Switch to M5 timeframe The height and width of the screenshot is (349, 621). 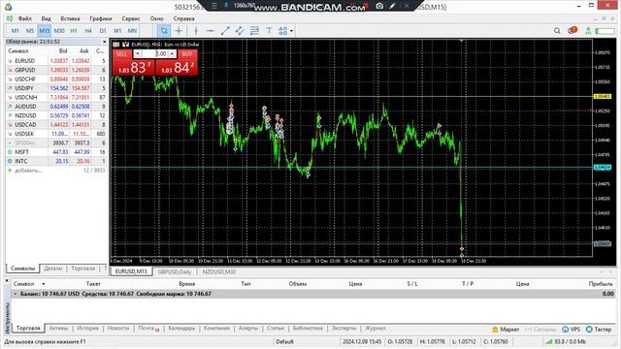pos(30,30)
